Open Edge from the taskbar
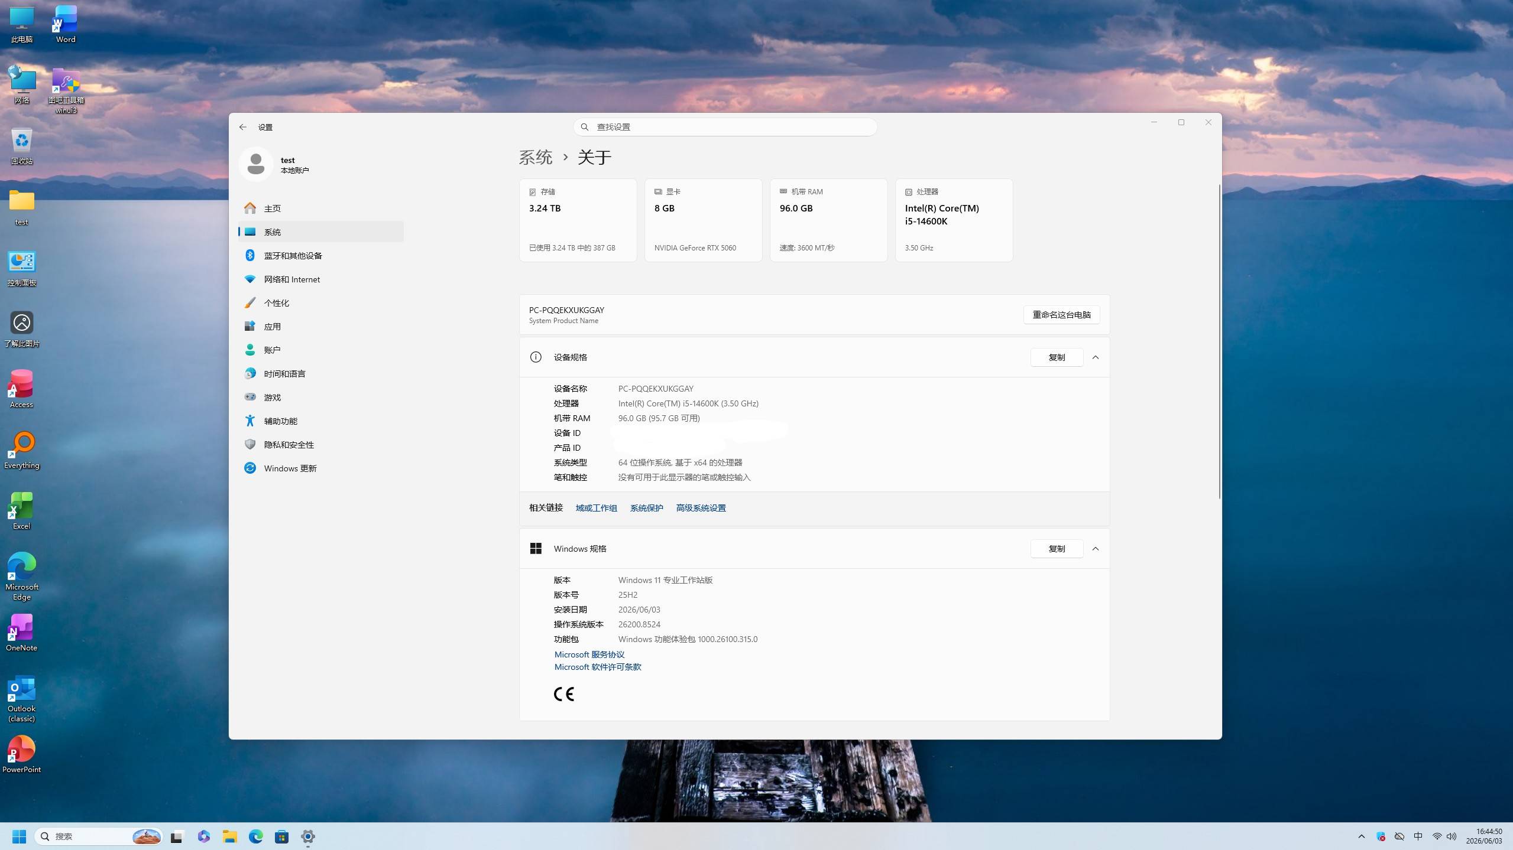1513x850 pixels. pos(256,836)
